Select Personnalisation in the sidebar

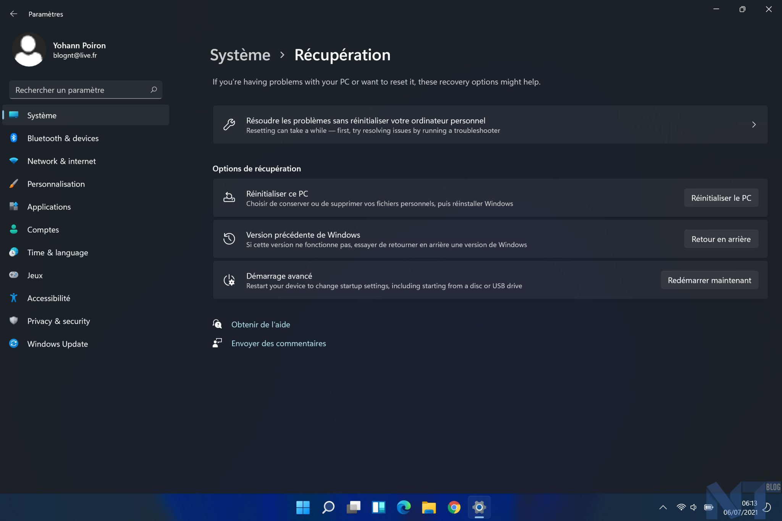click(x=56, y=184)
